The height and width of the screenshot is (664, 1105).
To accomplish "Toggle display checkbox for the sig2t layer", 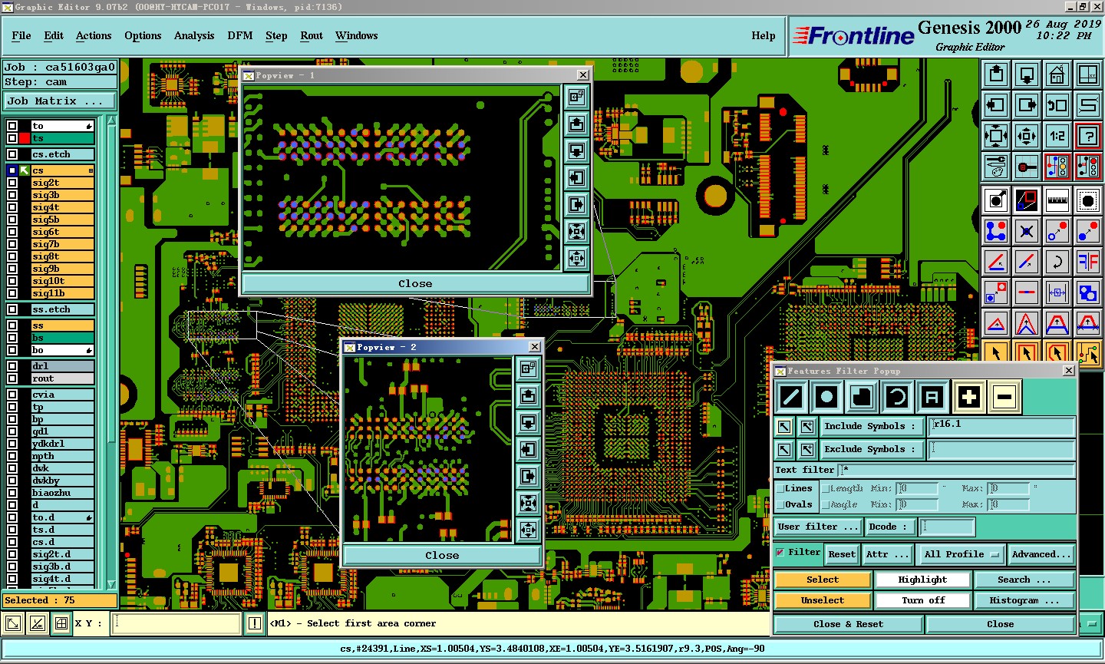I will pos(12,183).
